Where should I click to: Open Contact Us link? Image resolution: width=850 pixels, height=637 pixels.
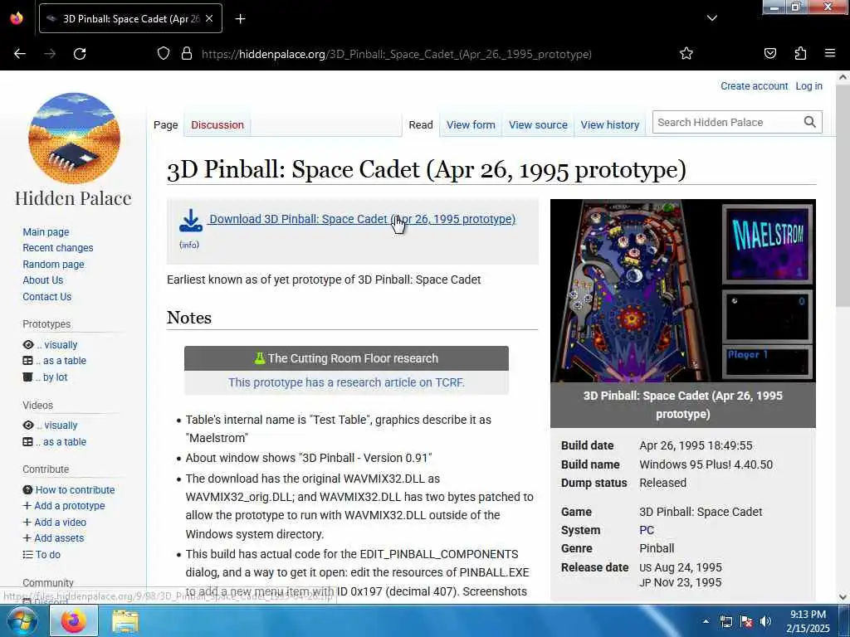[47, 297]
